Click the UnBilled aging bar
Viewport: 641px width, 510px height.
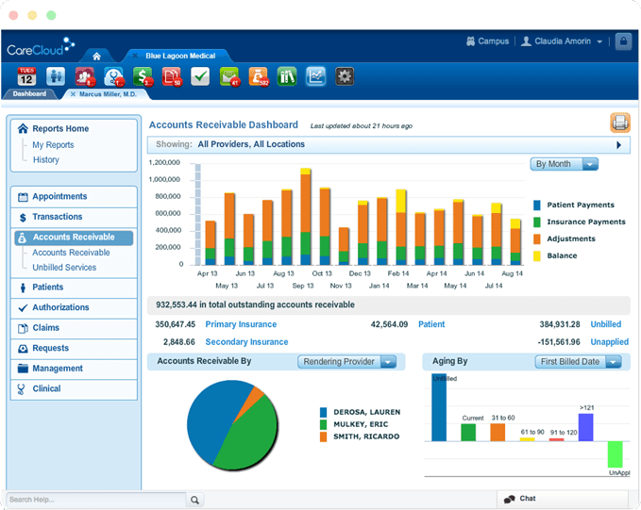tap(439, 407)
